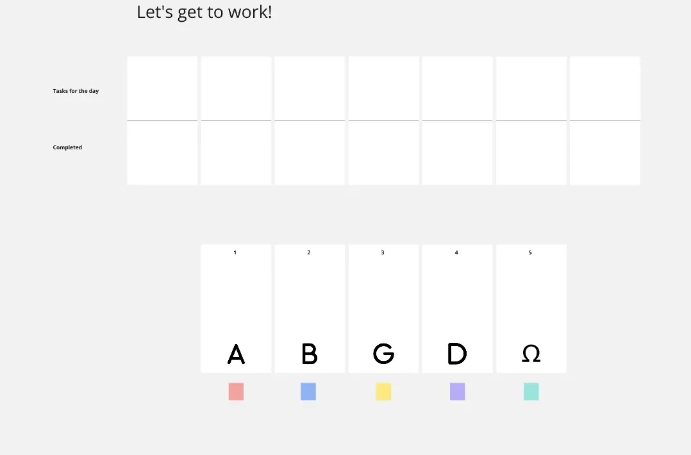Select the "Let's get to work!" title
Viewport: 691px width, 455px height.
point(204,12)
